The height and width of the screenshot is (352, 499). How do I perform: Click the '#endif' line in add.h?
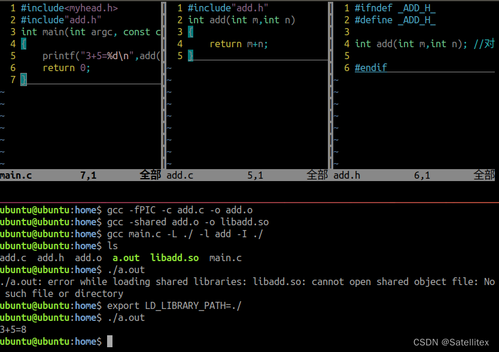point(371,68)
